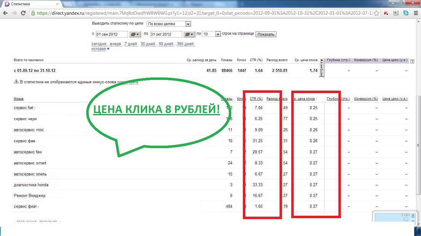Bookmark this page with the star
421x236 pixels.
pyautogui.click(x=376, y=13)
